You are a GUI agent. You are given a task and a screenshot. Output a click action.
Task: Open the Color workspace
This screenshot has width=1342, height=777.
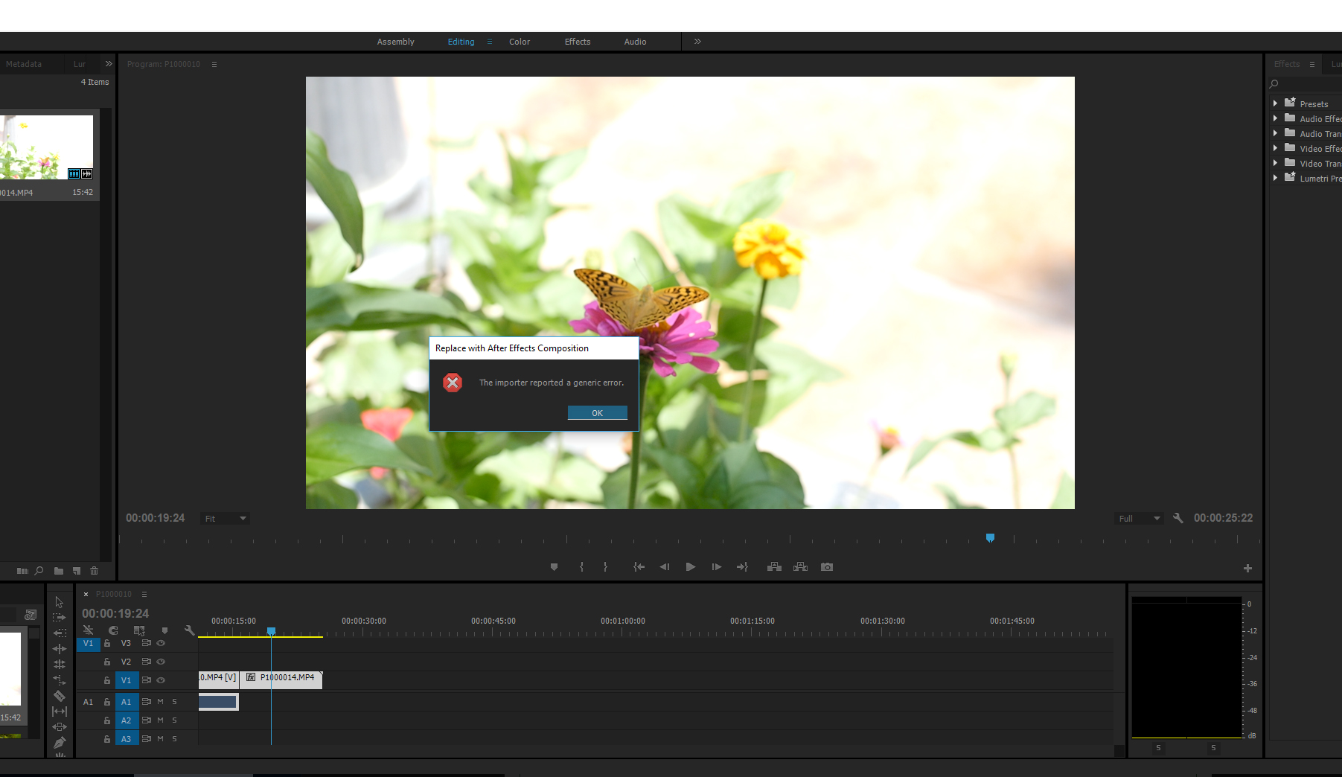point(520,42)
